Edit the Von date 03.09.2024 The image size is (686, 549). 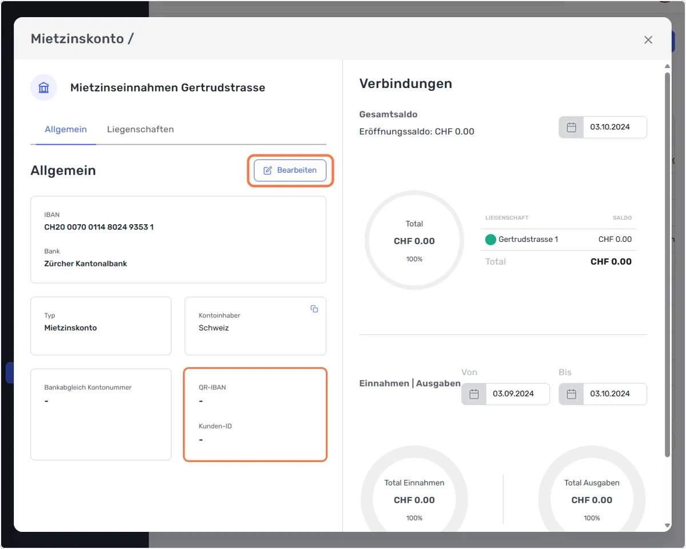(518, 394)
